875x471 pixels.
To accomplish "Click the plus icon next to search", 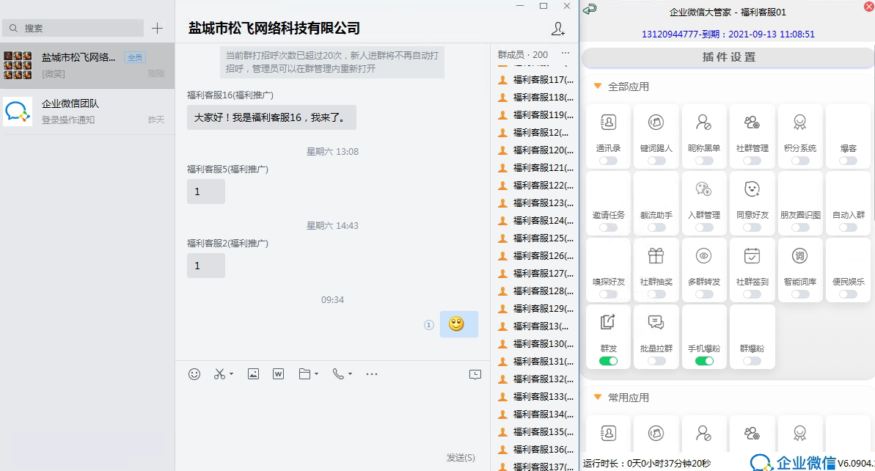I will pos(158,28).
